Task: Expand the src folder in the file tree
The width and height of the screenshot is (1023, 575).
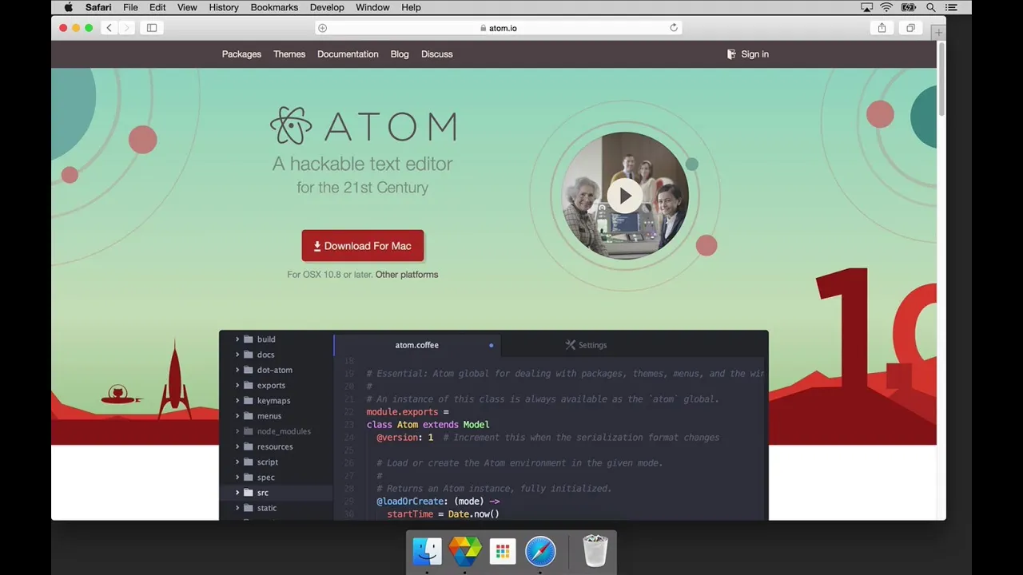Action: 237,492
